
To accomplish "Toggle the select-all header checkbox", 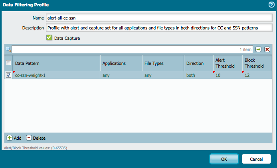I will pos(8,63).
